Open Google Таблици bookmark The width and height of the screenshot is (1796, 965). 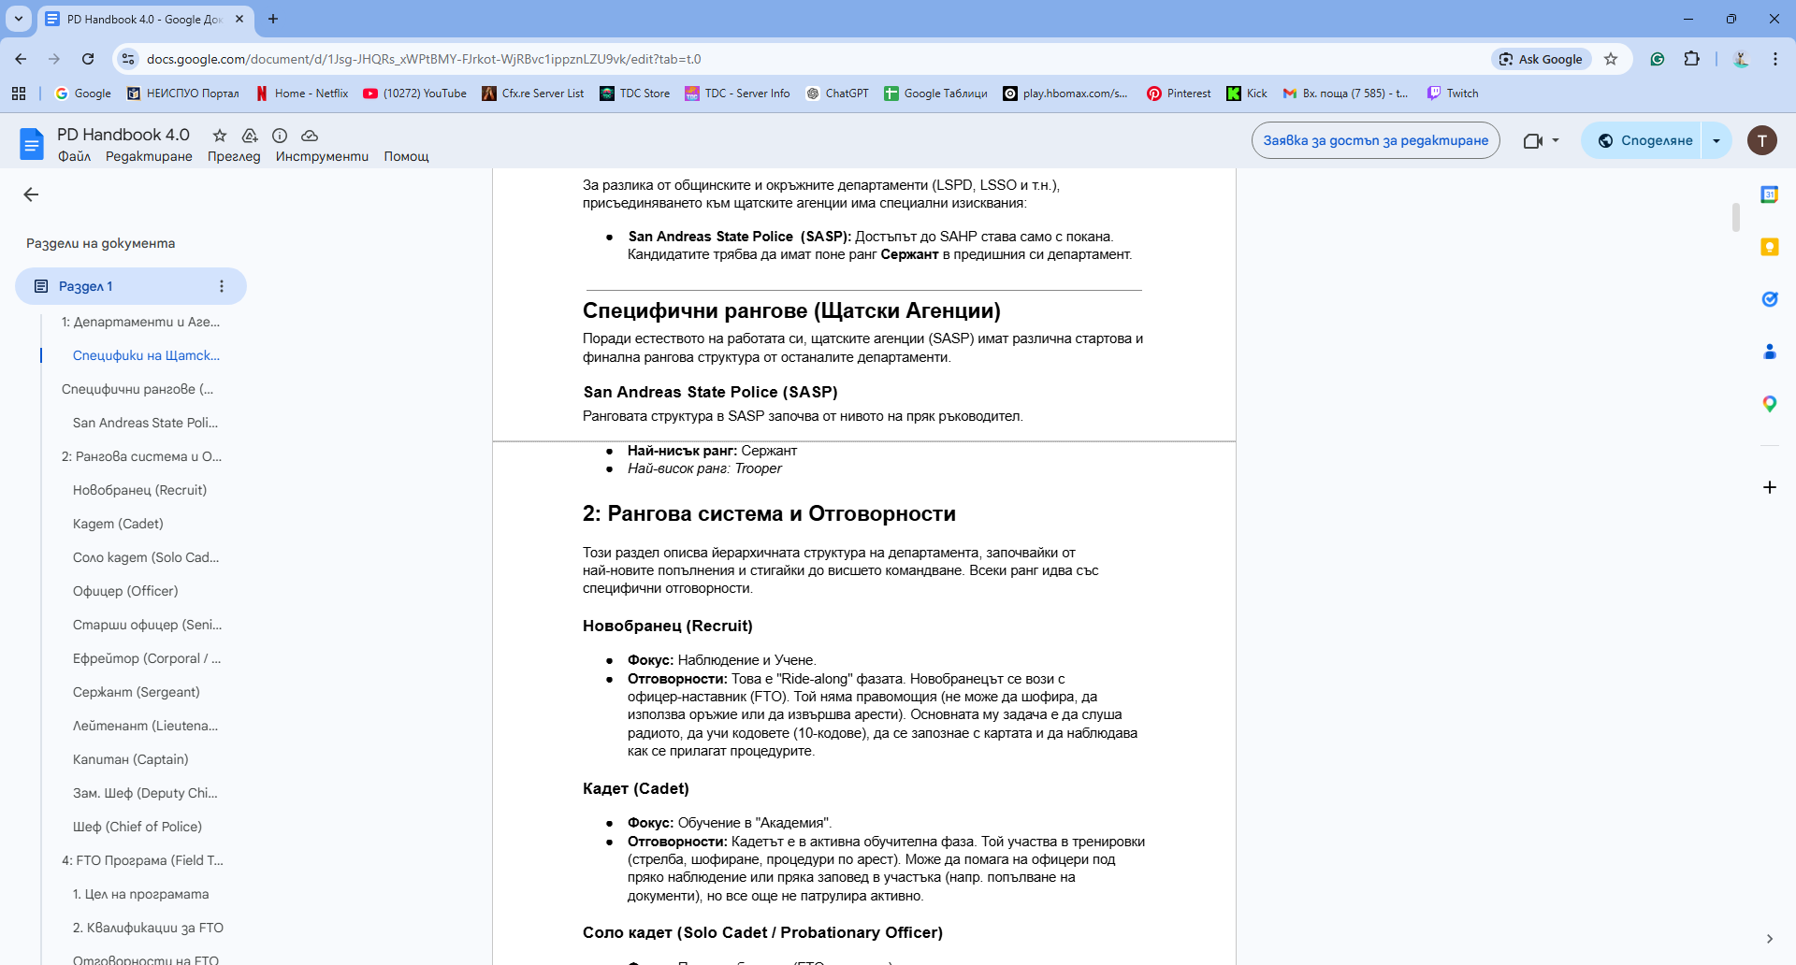(935, 94)
